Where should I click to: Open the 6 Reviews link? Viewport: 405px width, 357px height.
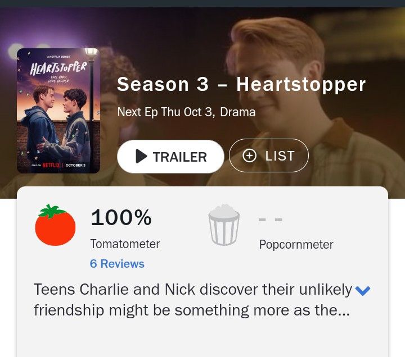point(117,264)
